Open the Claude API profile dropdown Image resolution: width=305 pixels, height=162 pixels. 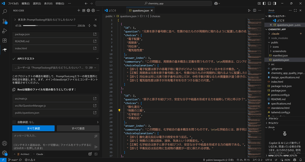tap(38, 154)
